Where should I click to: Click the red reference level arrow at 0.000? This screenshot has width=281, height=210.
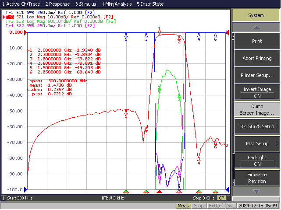[25, 32]
